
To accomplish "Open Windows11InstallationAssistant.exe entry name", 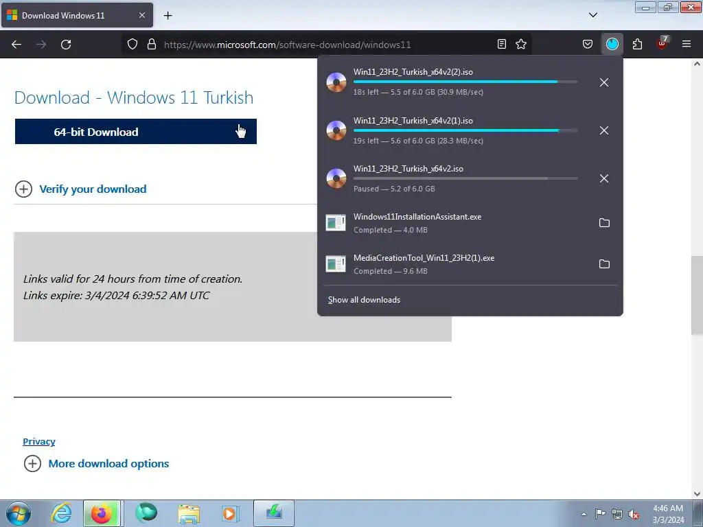I will click(417, 216).
